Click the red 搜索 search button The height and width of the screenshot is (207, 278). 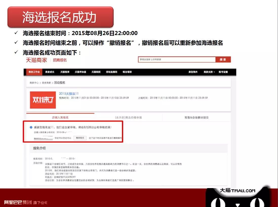pyautogui.click(x=223, y=60)
